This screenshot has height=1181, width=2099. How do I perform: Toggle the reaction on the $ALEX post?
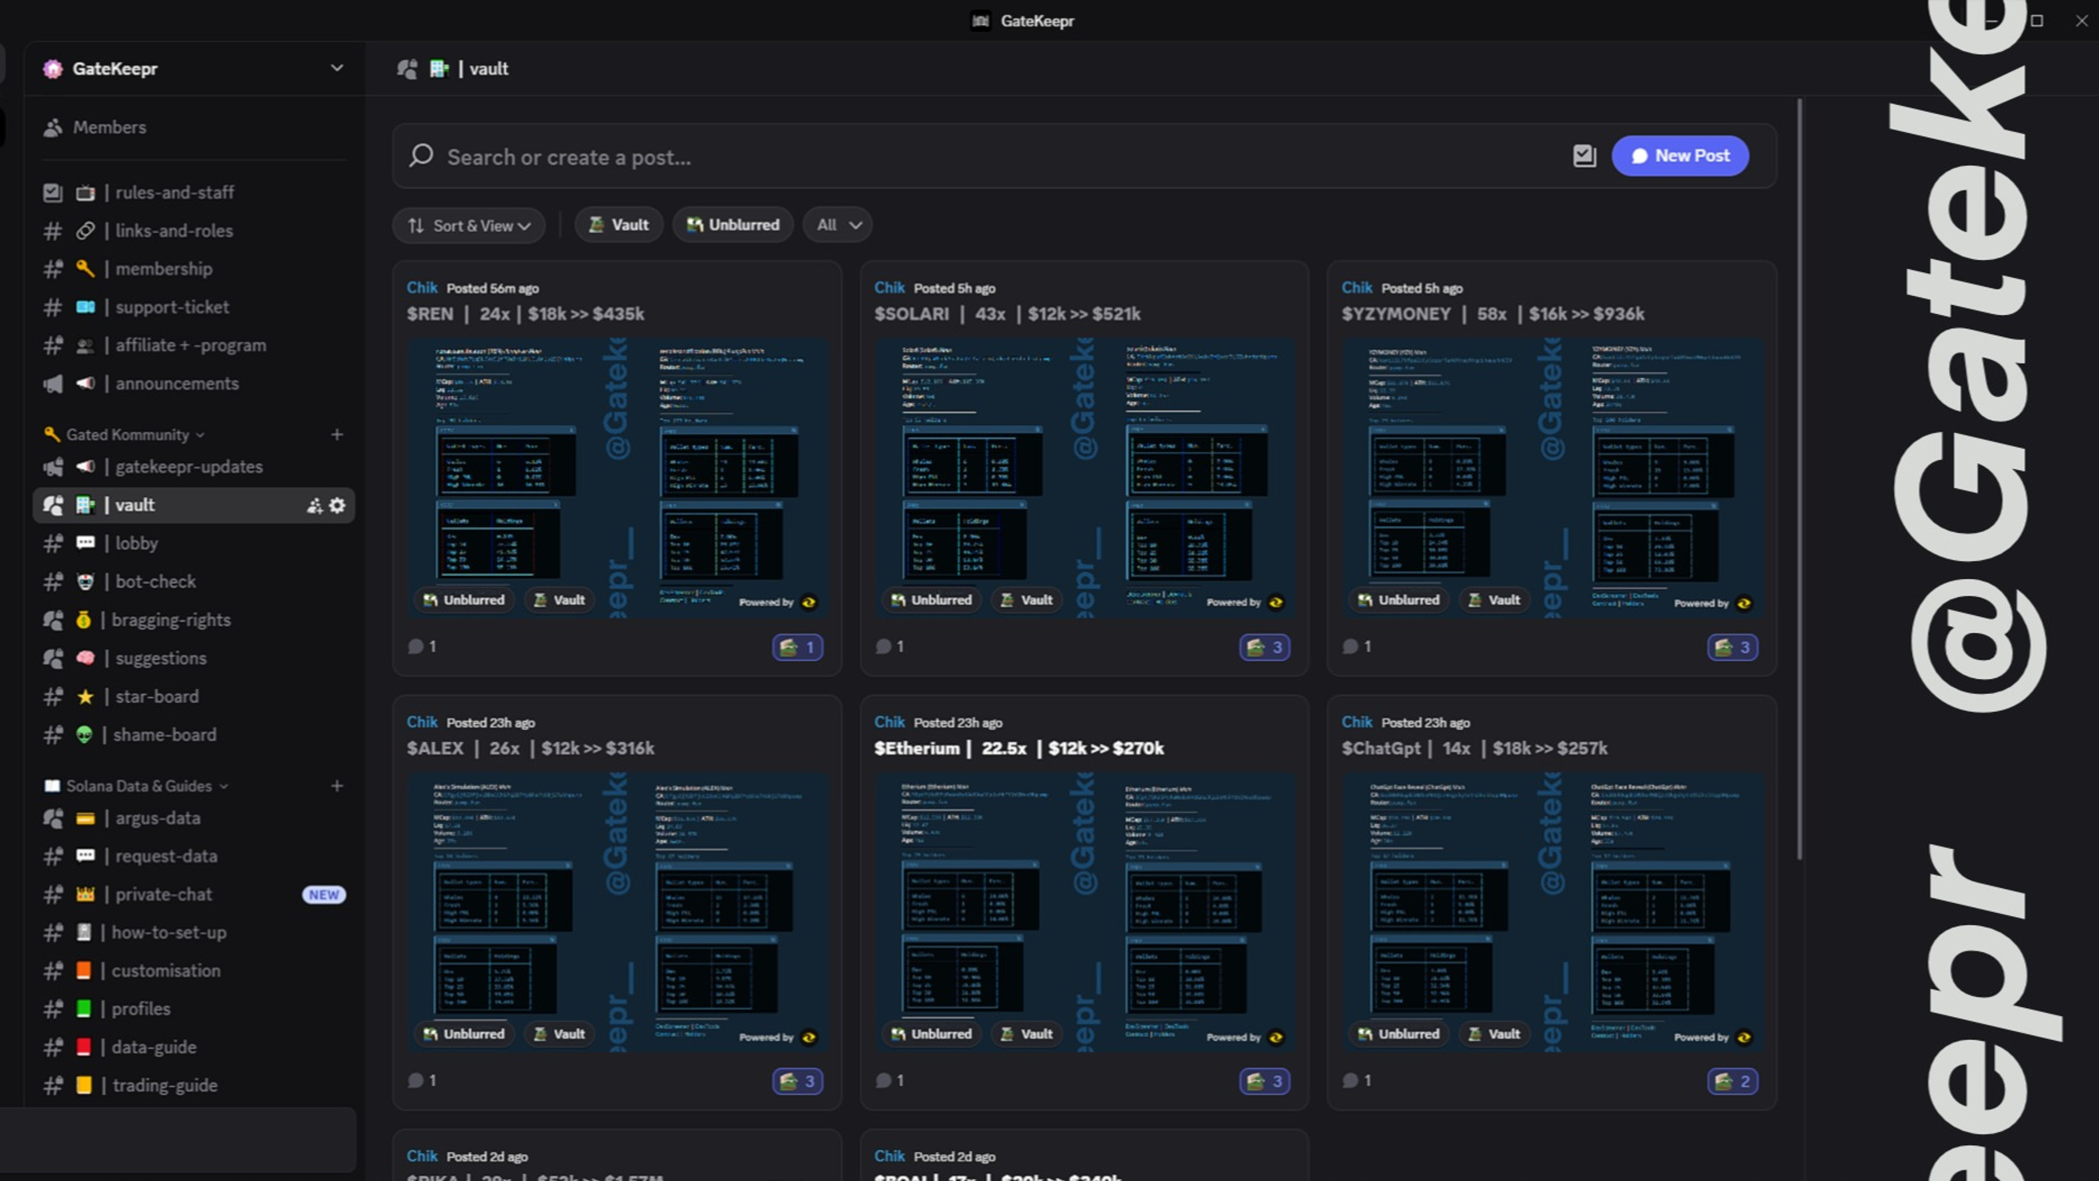pyautogui.click(x=797, y=1082)
